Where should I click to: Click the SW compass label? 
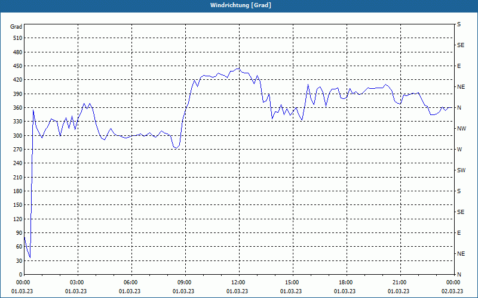[x=461, y=170]
